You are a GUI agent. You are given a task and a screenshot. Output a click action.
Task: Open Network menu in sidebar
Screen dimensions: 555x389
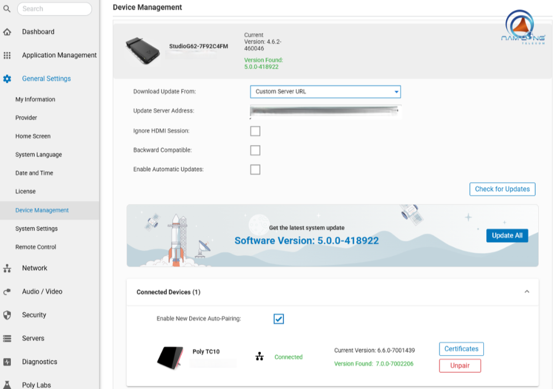coord(34,268)
